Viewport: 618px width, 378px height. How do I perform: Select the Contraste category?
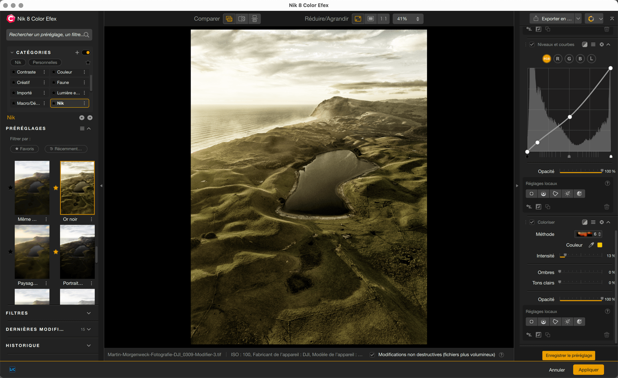click(x=26, y=72)
